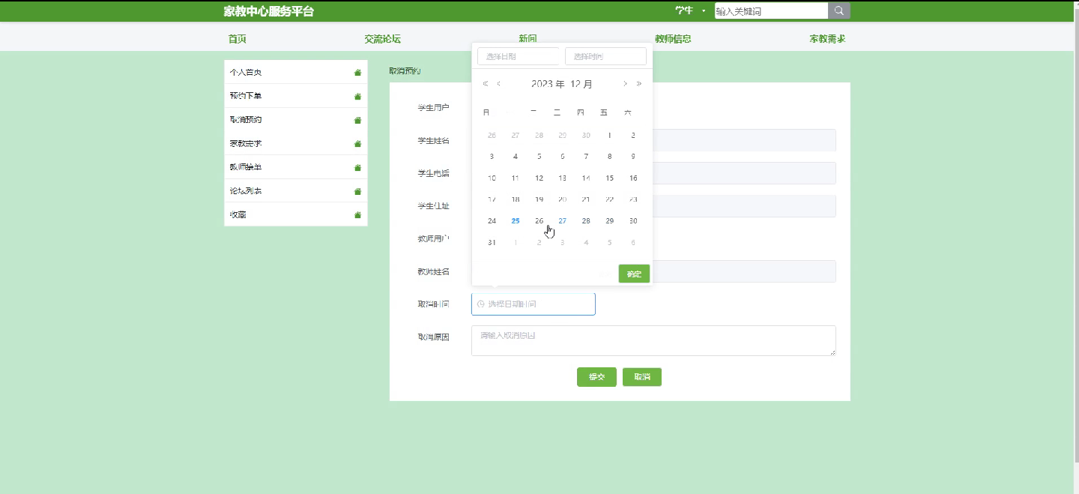
Task: Open 交流论坛 in navigation bar
Action: click(x=382, y=39)
